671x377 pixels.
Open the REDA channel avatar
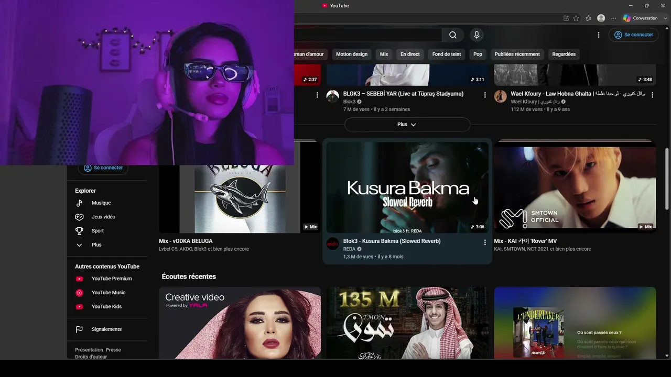click(x=333, y=243)
